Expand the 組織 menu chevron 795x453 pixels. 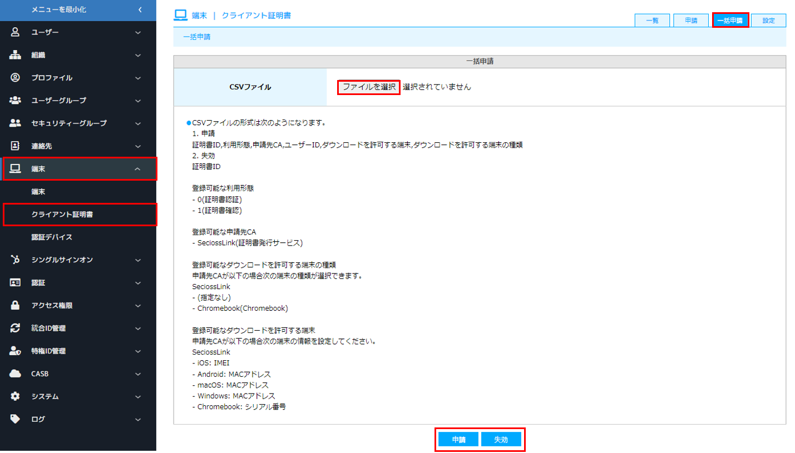138,56
